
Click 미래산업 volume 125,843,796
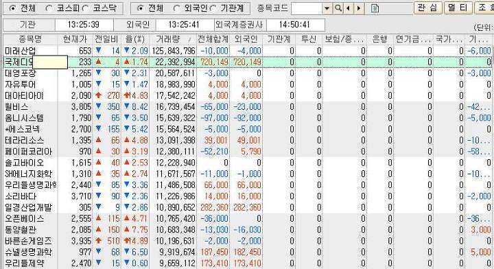[x=174, y=51]
